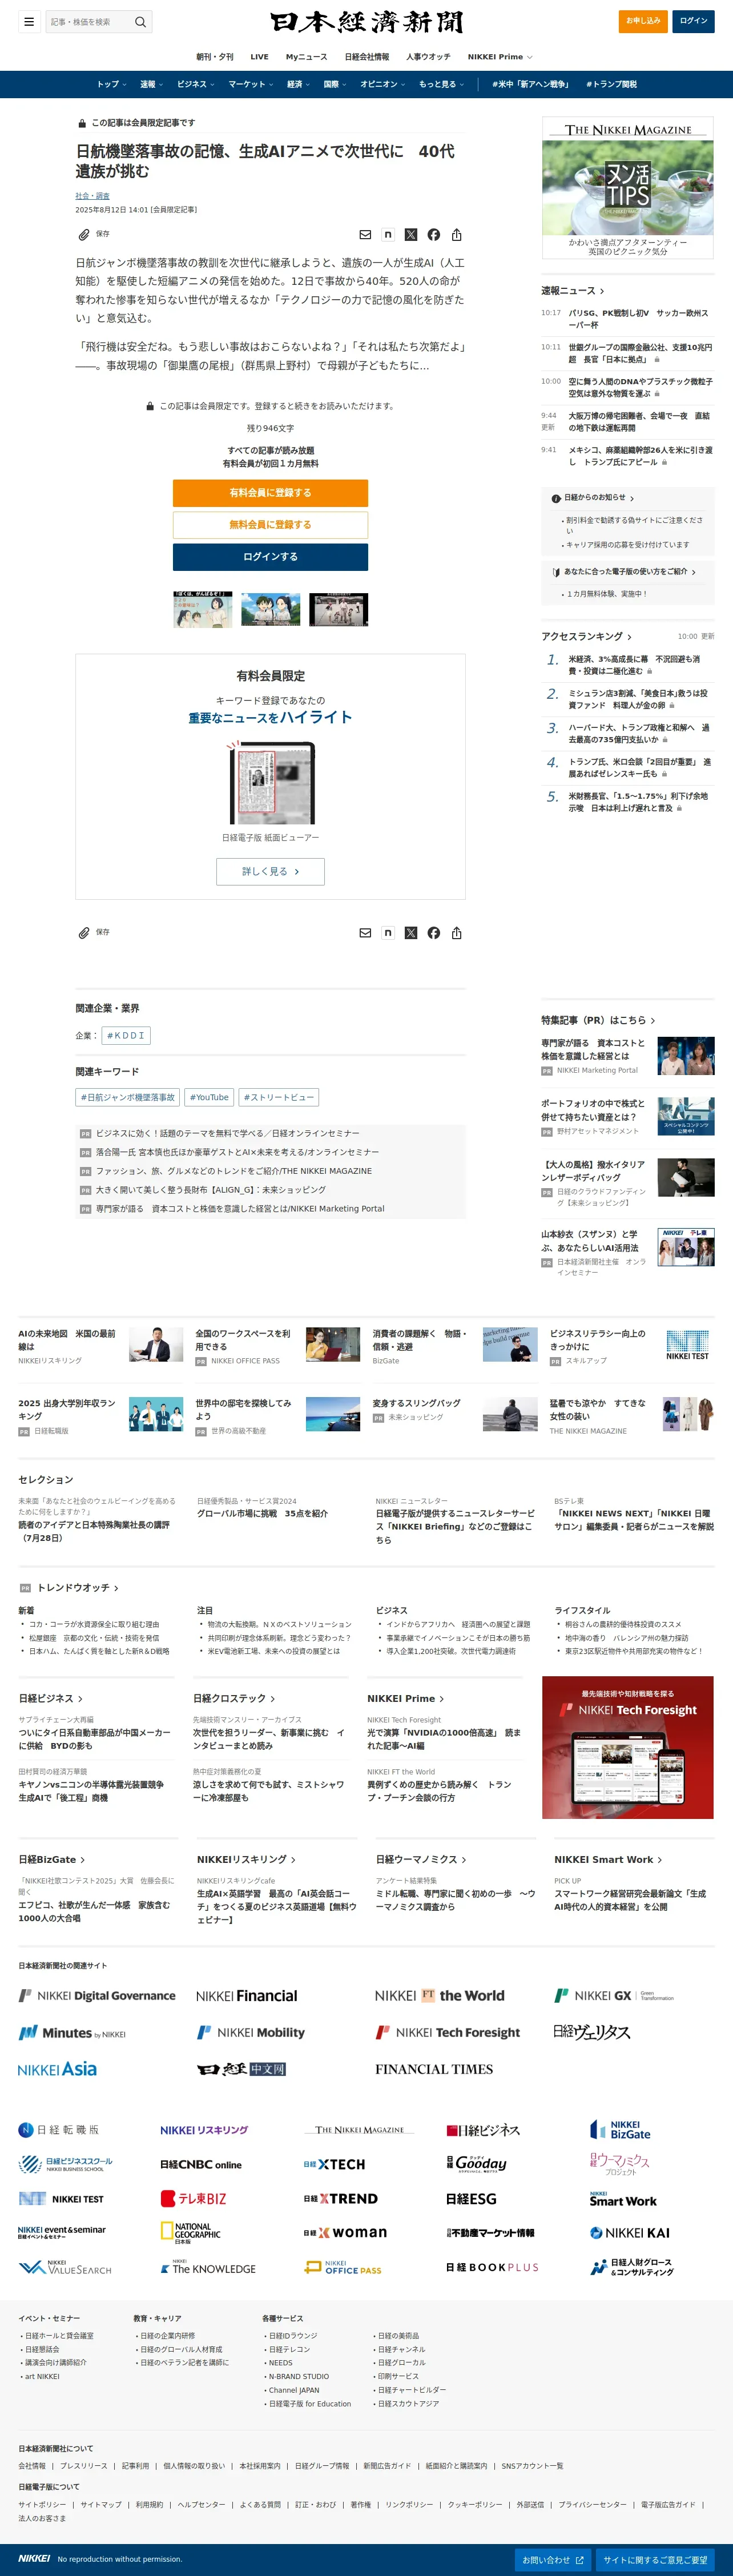Click the note share icon below promo box
The image size is (733, 2576).
tap(388, 932)
